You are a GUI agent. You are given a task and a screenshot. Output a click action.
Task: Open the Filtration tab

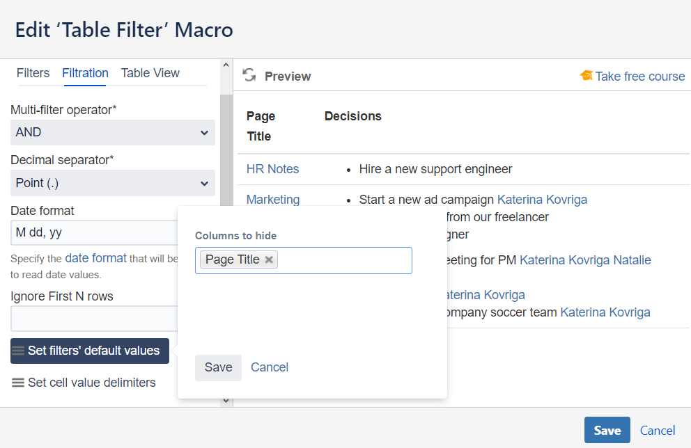[x=85, y=73]
